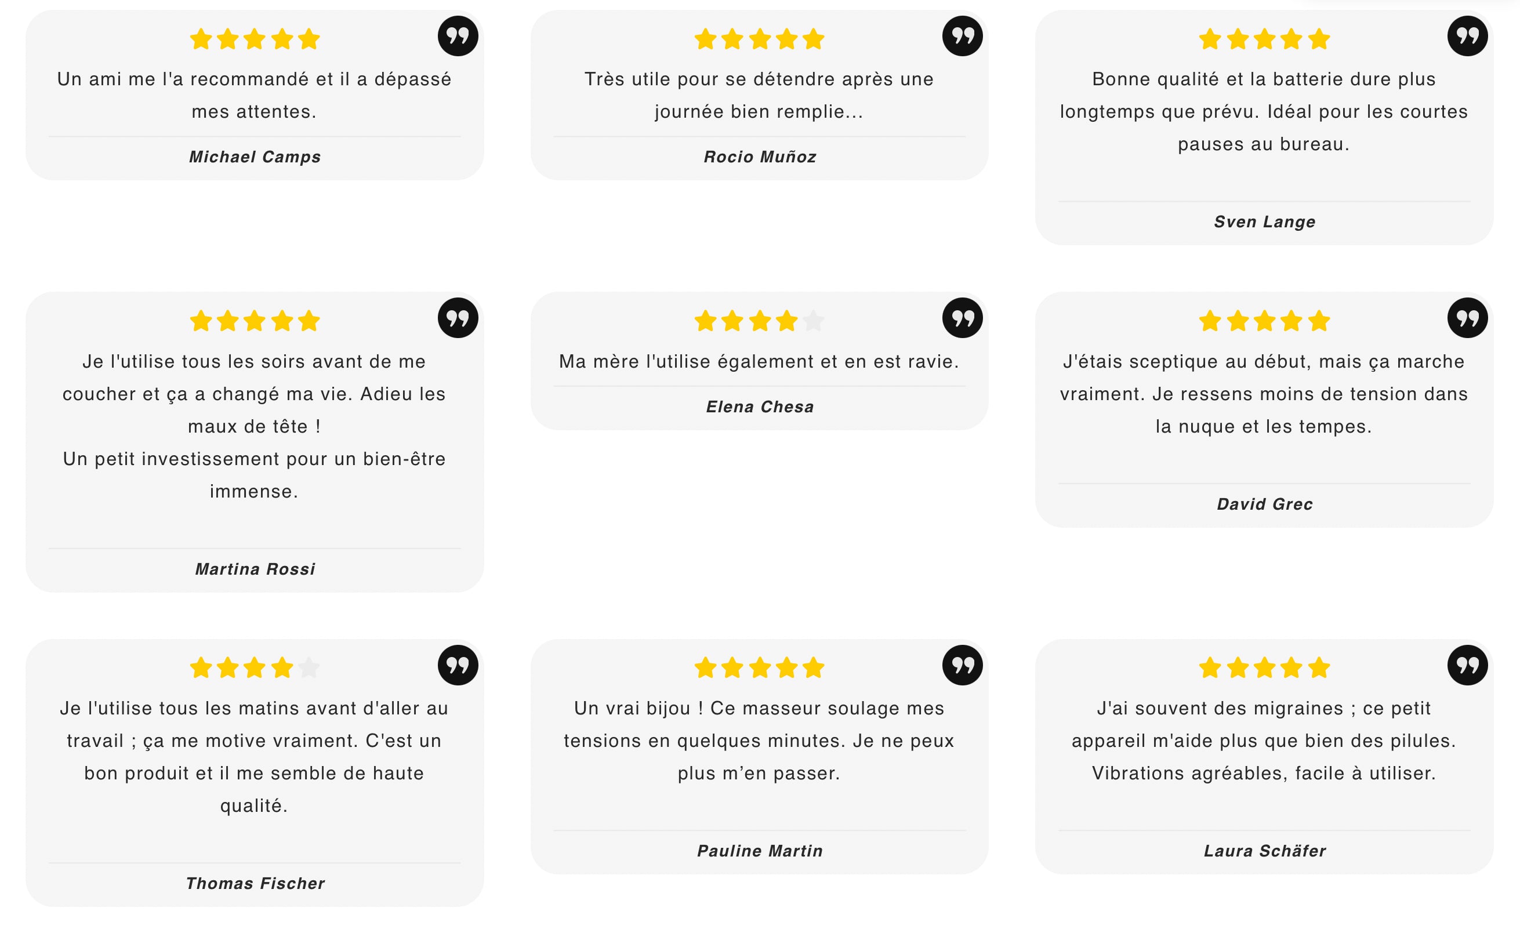1520x940 pixels.
Task: Click the quote icon on Michael Camps review
Action: point(458,36)
